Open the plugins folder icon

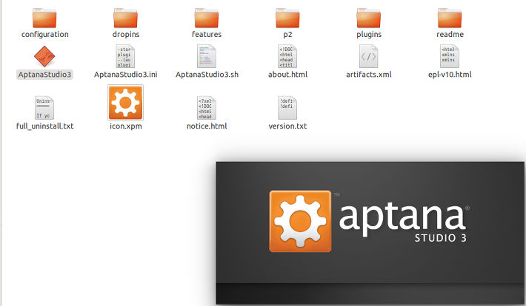click(x=369, y=18)
